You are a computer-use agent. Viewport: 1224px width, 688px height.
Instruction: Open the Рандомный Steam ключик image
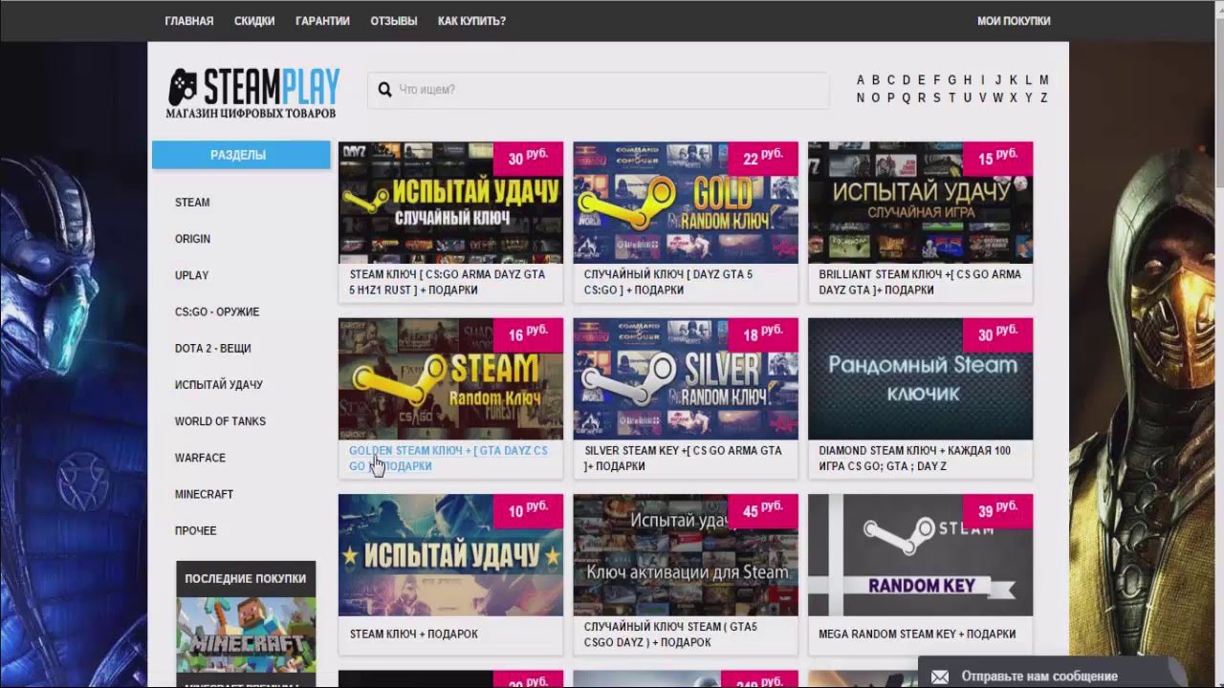920,379
